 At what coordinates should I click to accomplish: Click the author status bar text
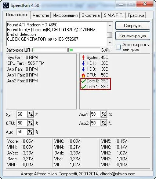click(78, 174)
